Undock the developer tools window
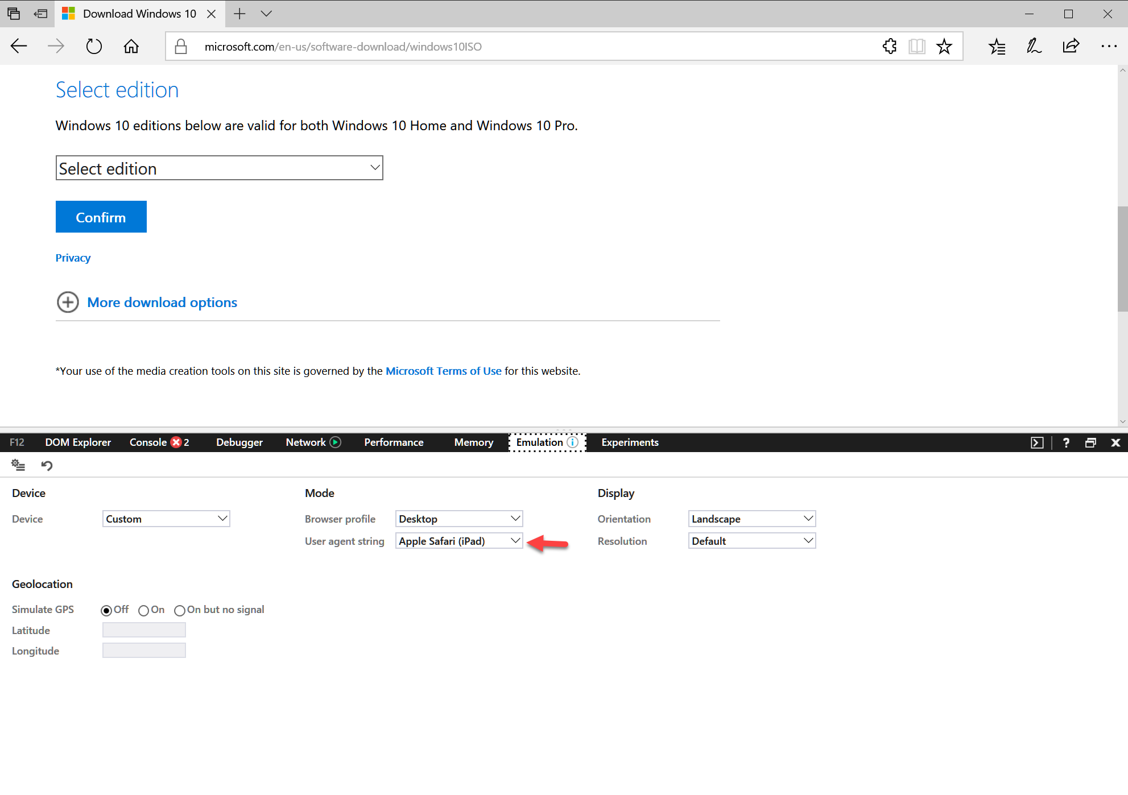 pos(1090,442)
